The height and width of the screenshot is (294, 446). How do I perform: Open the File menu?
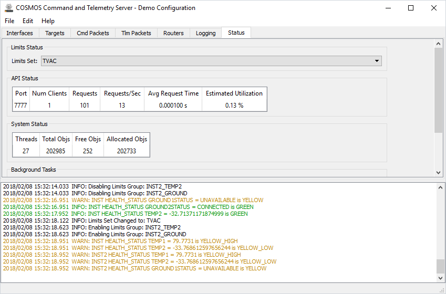tap(9, 21)
